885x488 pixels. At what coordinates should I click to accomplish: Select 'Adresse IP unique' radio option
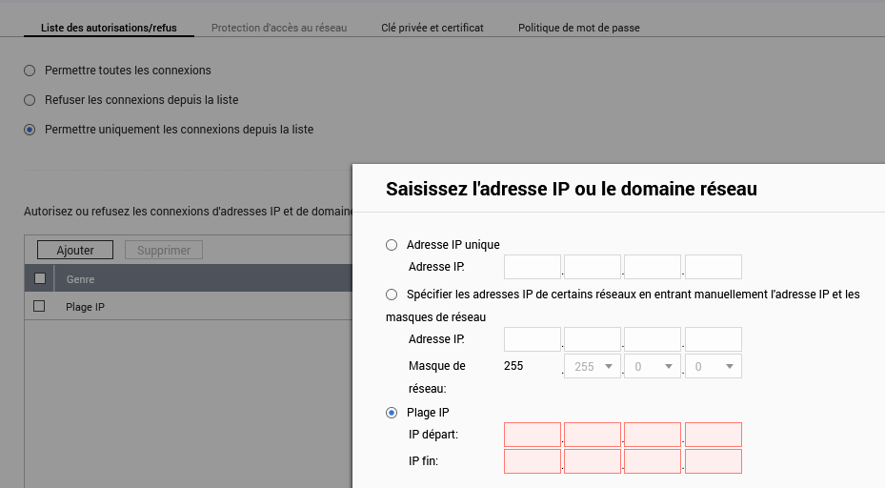point(392,245)
